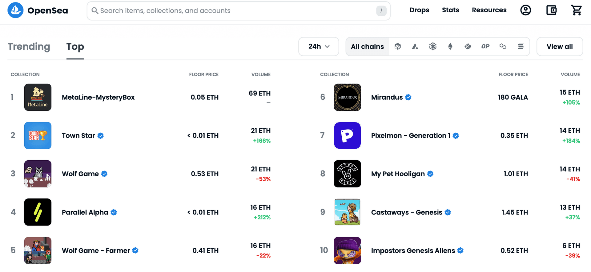
Task: Switch to the Trending tab
Action: point(29,46)
